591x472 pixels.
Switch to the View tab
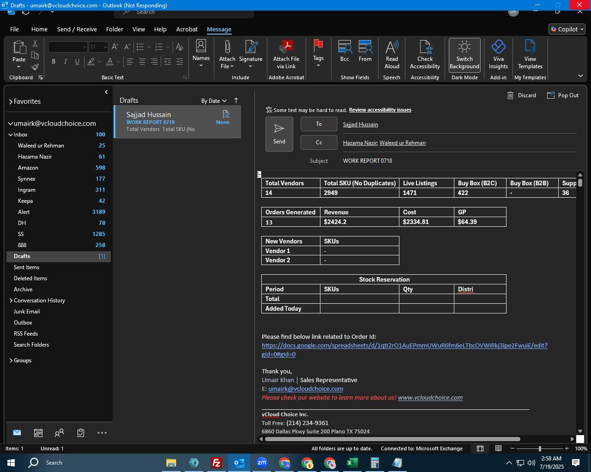point(139,29)
